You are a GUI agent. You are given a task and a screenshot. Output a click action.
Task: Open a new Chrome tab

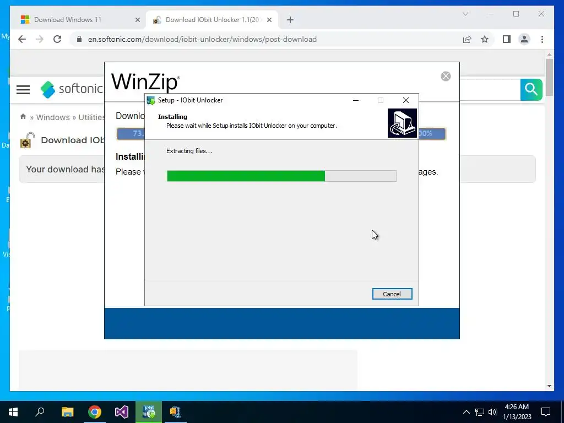[x=290, y=20]
